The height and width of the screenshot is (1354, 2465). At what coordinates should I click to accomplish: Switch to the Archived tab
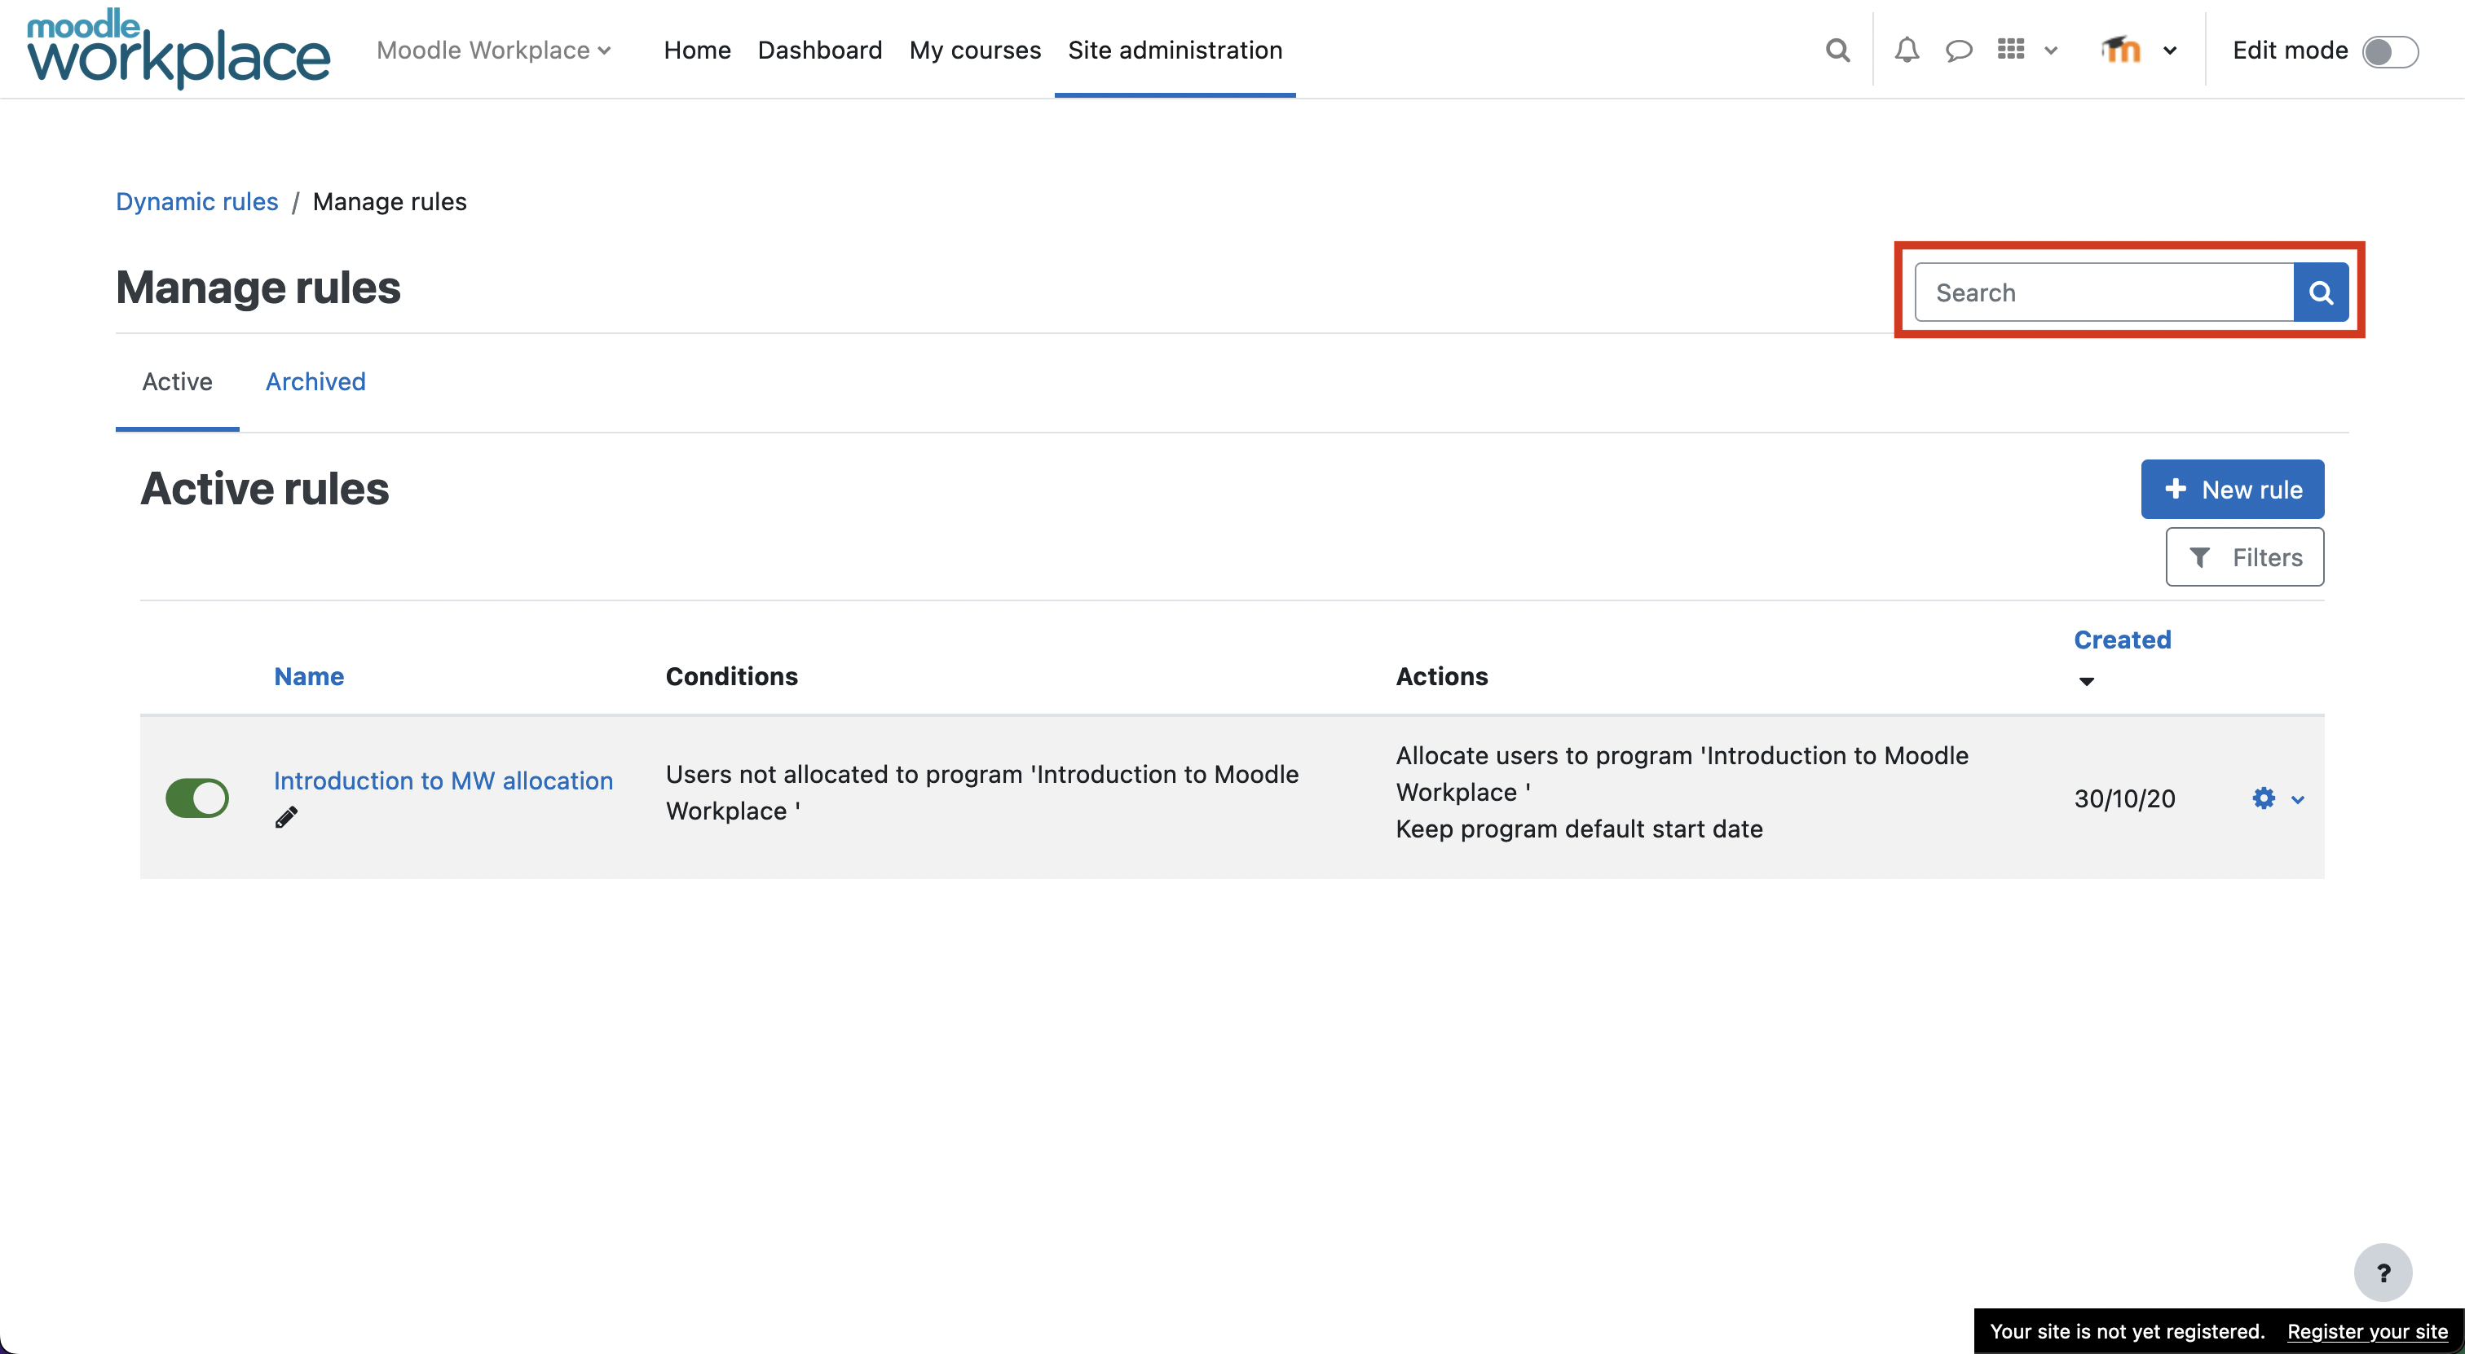315,381
